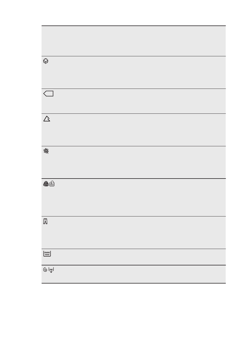Screen dimensions: 237x337
Task: Select the label tag shaped icon
Action: click(x=49, y=94)
